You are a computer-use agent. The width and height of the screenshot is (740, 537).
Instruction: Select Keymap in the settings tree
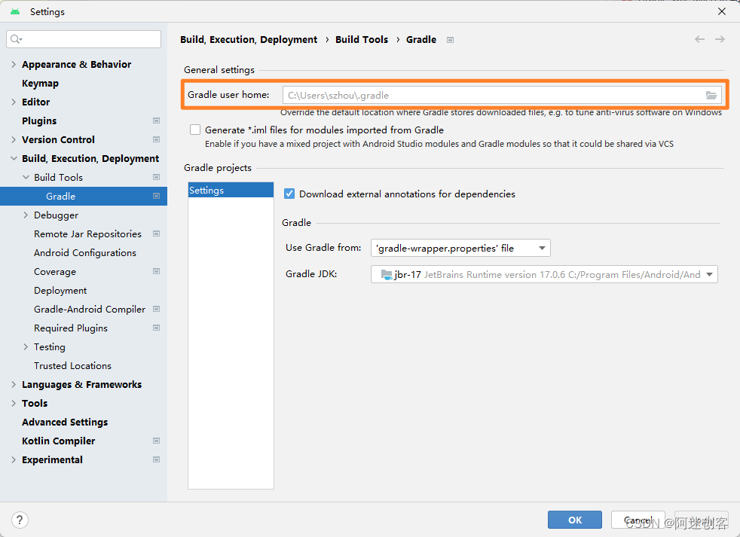(x=40, y=83)
